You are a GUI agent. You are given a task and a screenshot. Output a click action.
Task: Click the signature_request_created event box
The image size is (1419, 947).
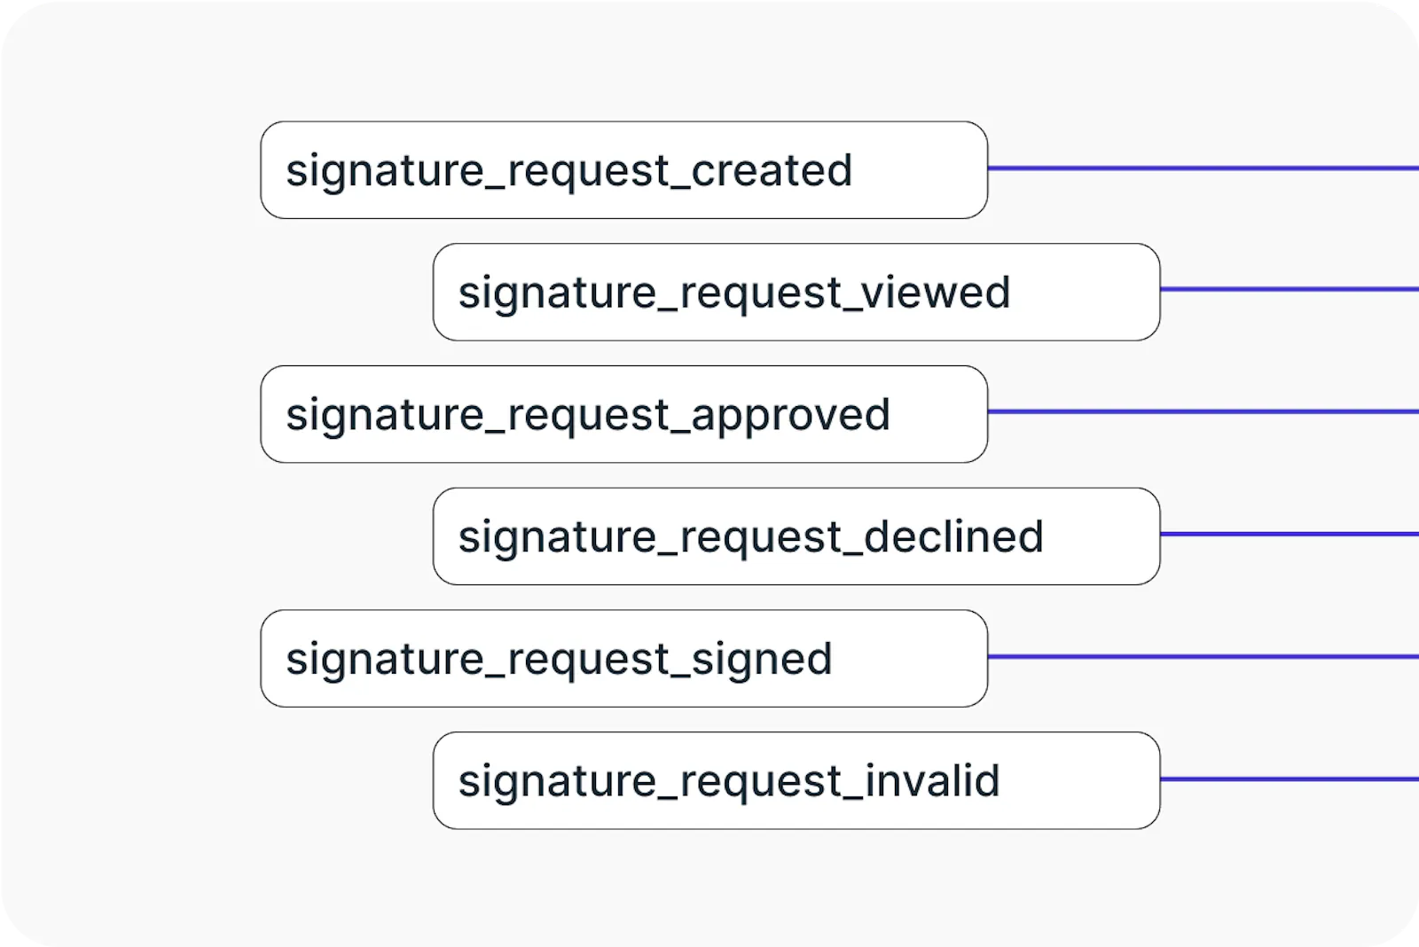tap(623, 170)
